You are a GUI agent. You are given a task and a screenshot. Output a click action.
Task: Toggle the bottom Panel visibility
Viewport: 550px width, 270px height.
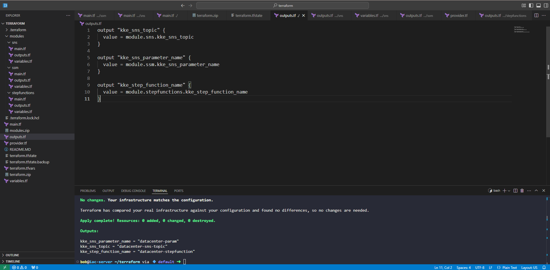coord(539,5)
